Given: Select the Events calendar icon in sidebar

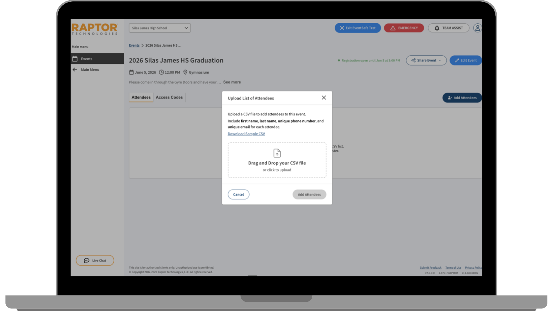Looking at the screenshot, I should [75, 58].
